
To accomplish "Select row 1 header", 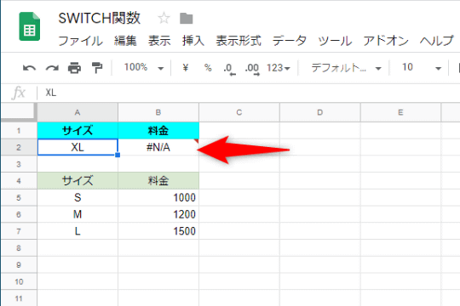I will coord(19,130).
